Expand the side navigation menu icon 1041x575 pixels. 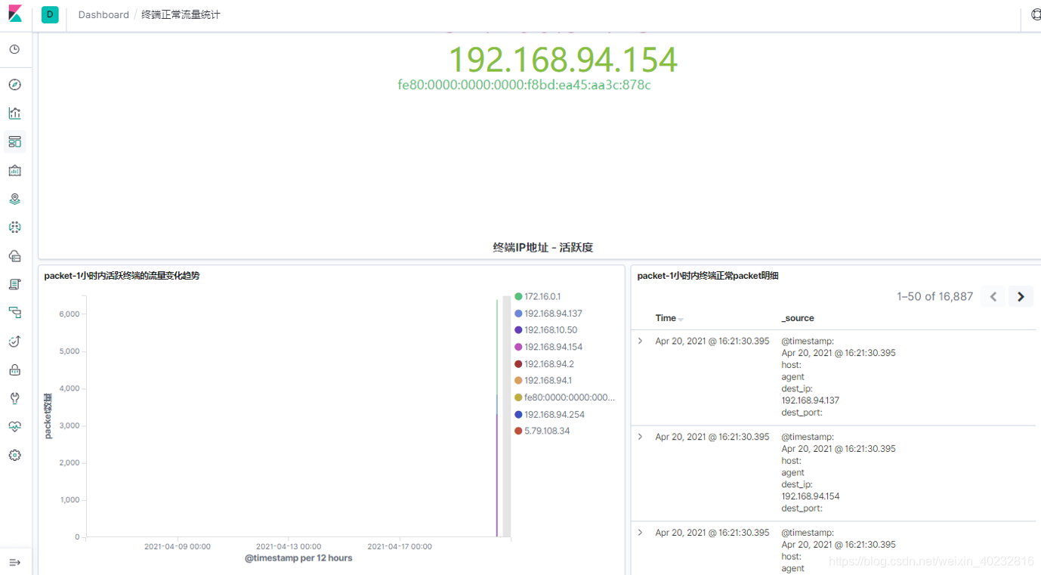tap(14, 562)
